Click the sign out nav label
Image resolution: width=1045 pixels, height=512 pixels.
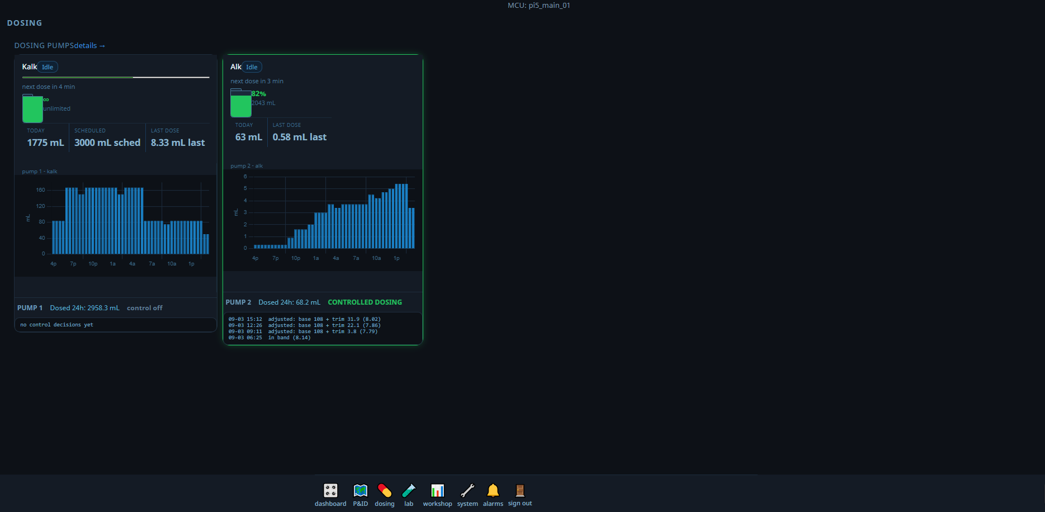point(520,504)
